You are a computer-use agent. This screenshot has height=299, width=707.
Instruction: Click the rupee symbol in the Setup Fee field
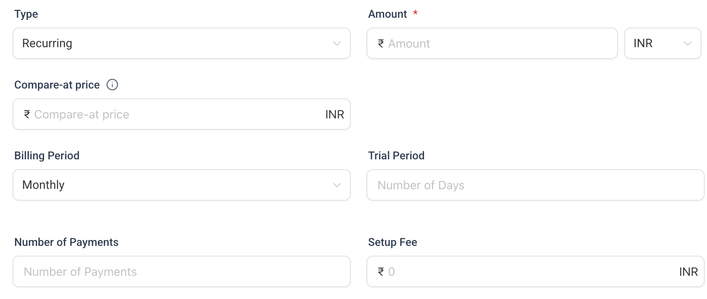(x=381, y=271)
